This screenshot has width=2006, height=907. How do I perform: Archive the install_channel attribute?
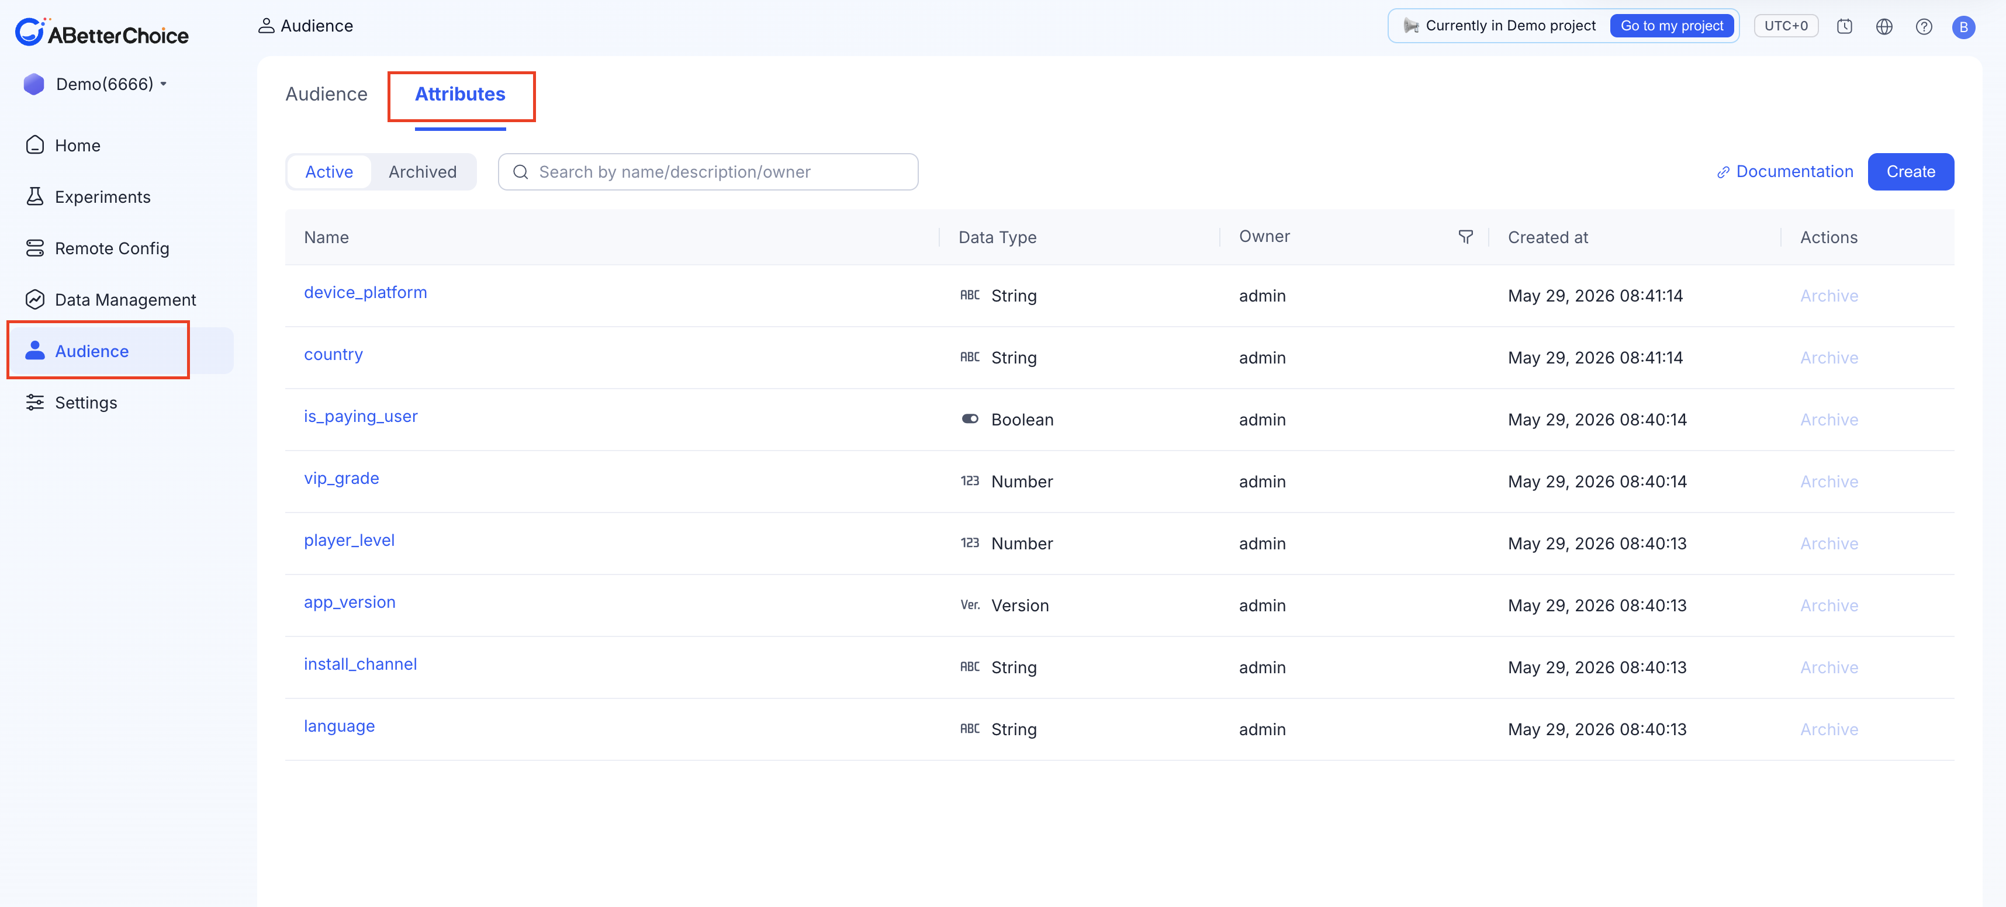tap(1828, 666)
